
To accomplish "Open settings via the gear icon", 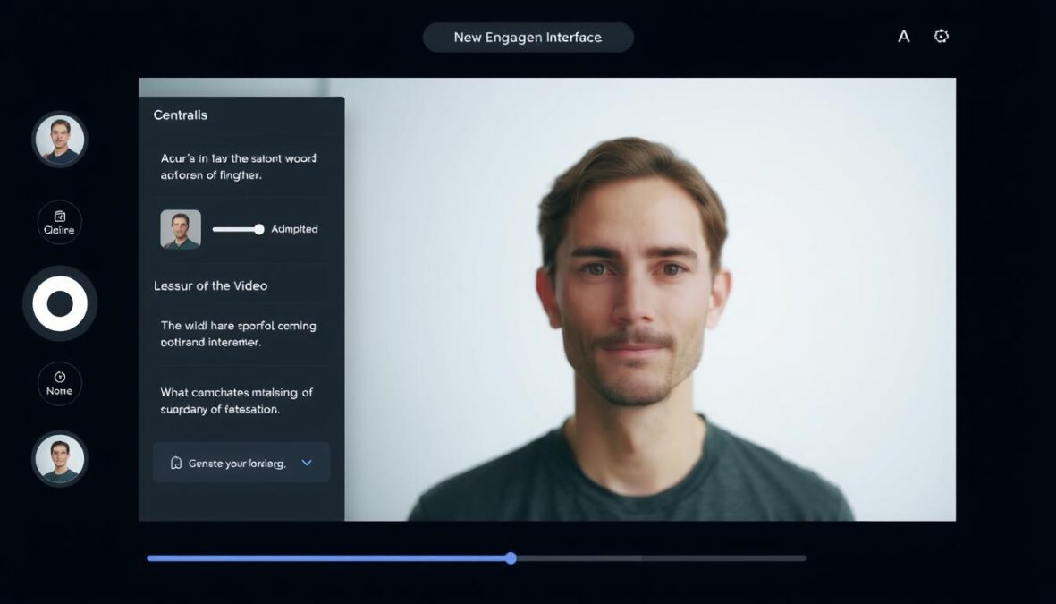I will [941, 36].
